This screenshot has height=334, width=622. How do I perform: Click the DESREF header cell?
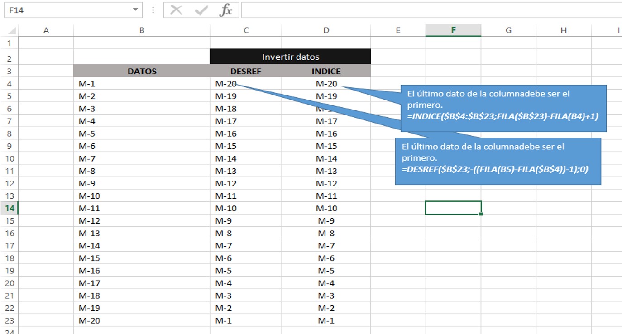point(246,71)
